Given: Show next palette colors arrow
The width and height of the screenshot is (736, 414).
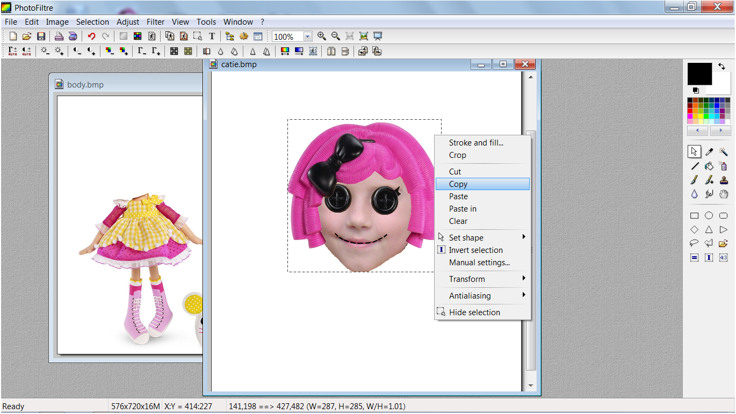Looking at the screenshot, I should (x=720, y=131).
